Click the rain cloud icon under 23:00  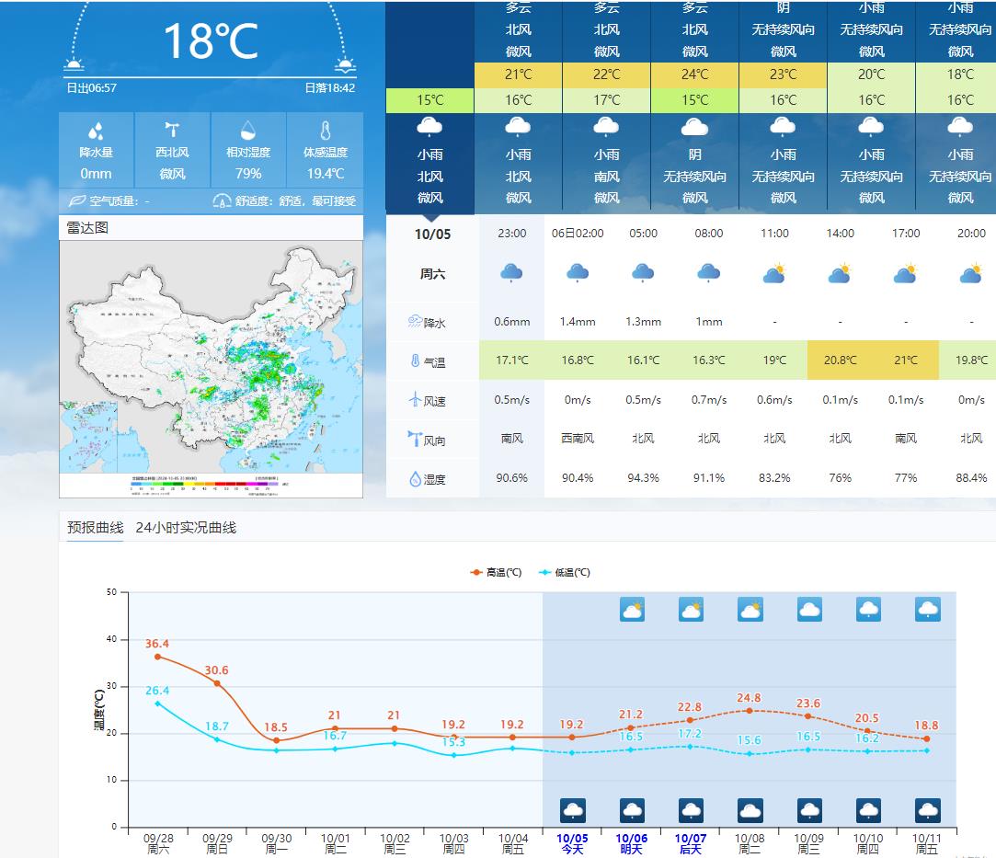coord(511,273)
